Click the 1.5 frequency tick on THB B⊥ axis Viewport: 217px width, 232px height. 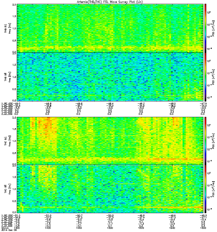click(14, 16)
